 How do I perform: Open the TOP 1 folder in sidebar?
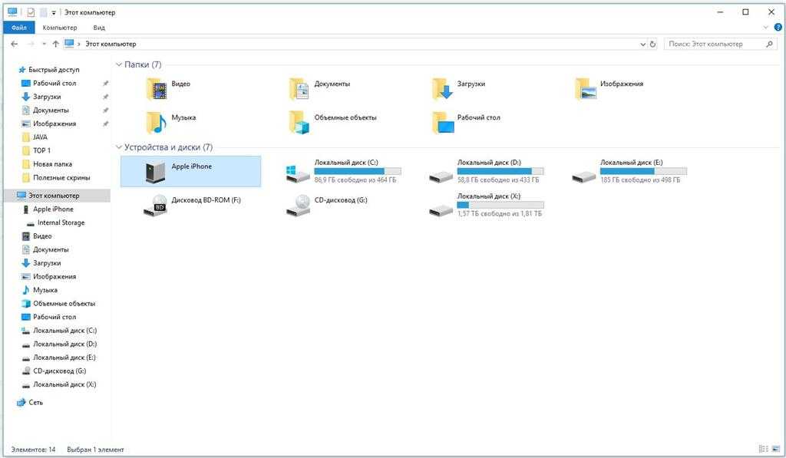[x=41, y=151]
